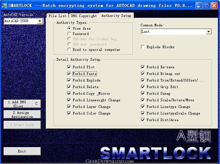This screenshot has height=164, width=220.
Task: Click the C button beside Add DWG
Action: pos(37,104)
